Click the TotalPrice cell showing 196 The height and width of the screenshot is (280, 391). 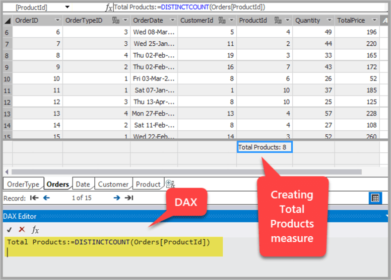(357, 32)
